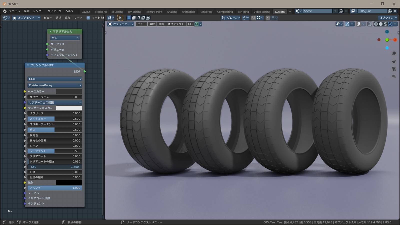
Task: Open the shader type object dropdown
Action: [26, 18]
